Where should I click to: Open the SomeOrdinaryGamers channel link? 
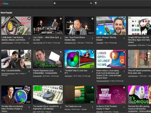click(x=8, y=74)
